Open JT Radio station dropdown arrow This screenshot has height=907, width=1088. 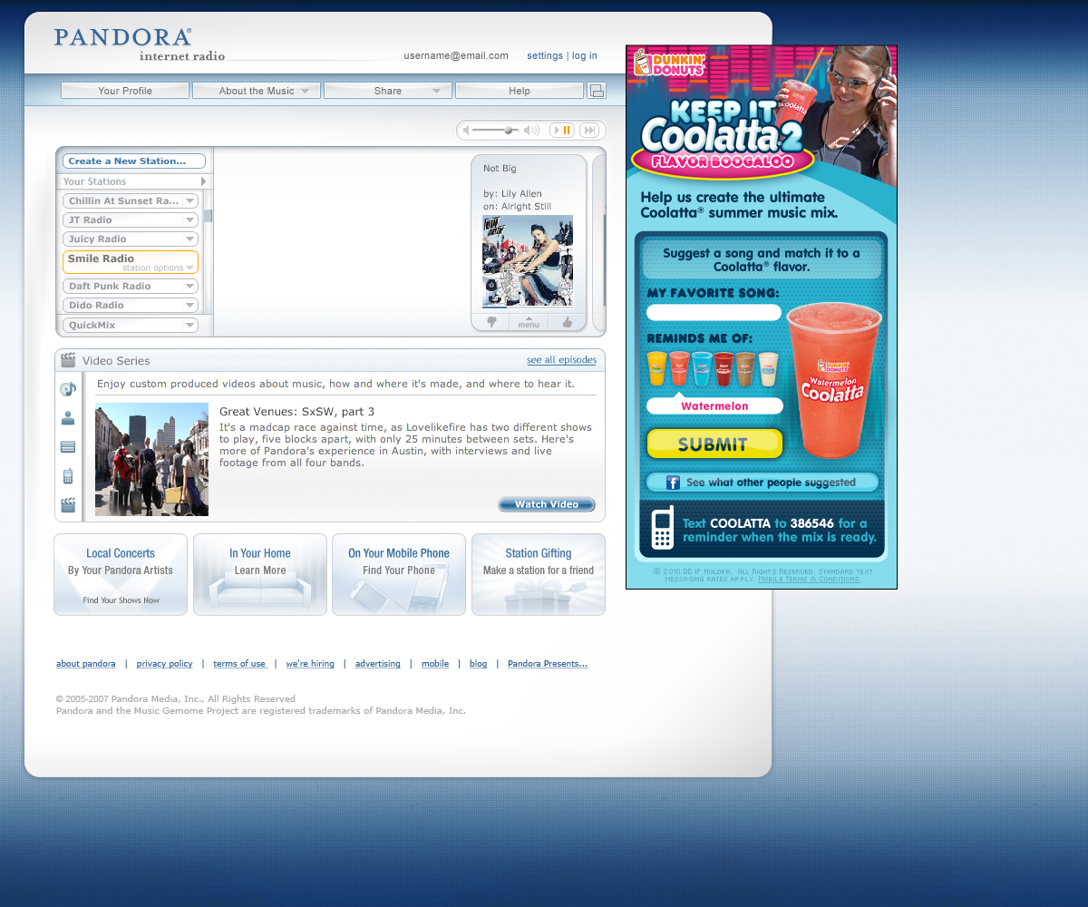[189, 219]
